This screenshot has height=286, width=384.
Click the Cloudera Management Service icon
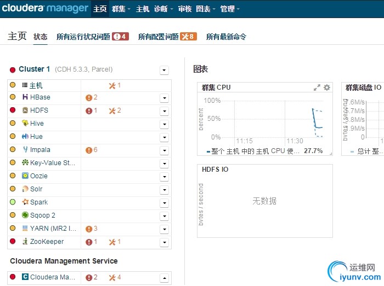(x=25, y=277)
